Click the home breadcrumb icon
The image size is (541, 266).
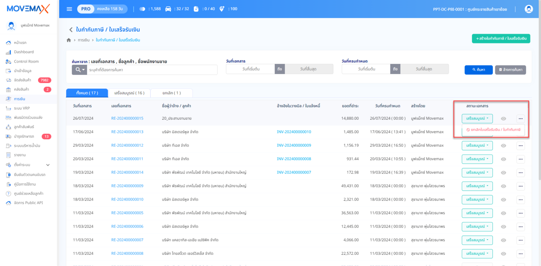pos(69,40)
